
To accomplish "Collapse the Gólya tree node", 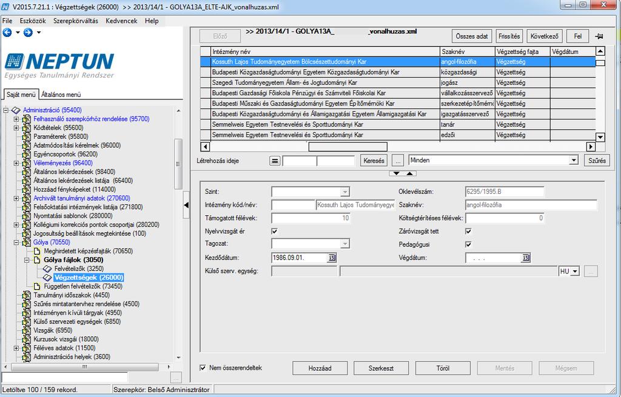I will tap(16, 242).
